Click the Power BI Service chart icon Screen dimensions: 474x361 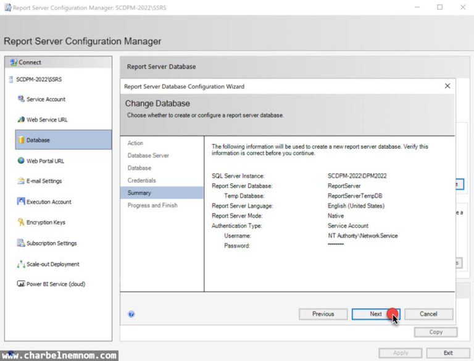tap(21, 284)
